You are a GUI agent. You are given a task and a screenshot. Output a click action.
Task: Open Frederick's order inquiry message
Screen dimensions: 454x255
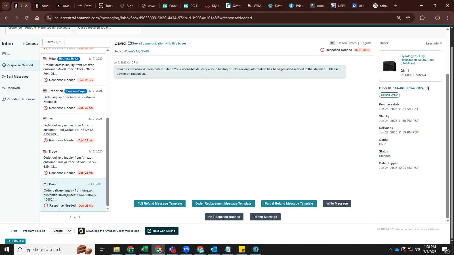coord(73,100)
